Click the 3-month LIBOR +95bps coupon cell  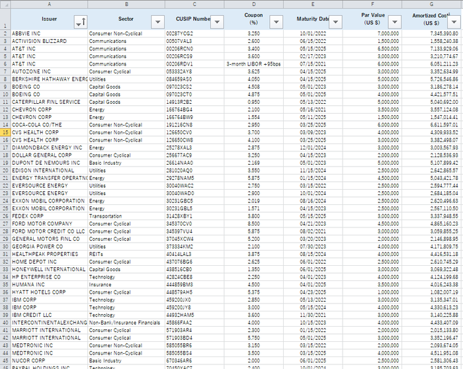tap(253, 63)
